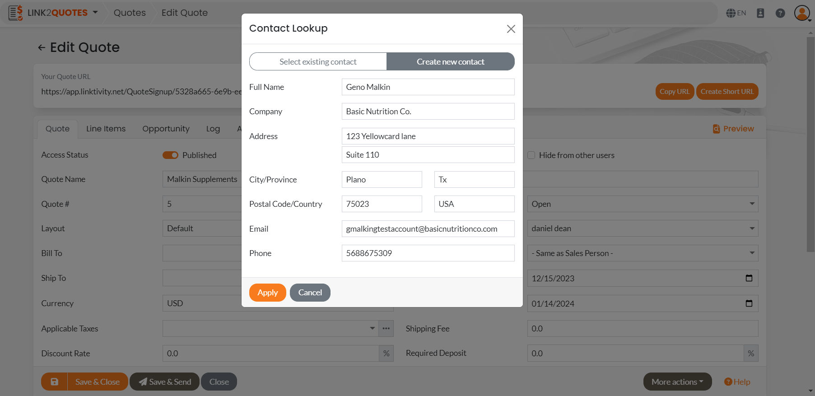Close the Contact Lookup dialog with X
This screenshot has height=396, width=815.
[511, 29]
